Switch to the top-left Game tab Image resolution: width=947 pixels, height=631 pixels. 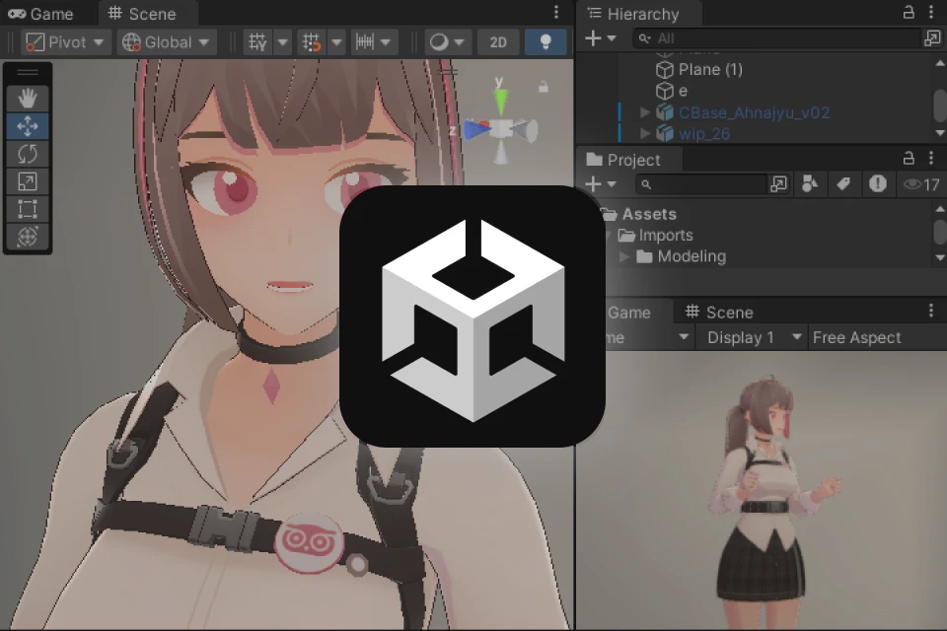click(41, 13)
